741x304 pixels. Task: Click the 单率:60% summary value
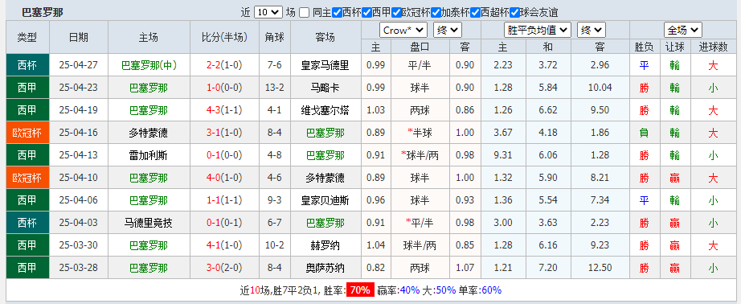point(480,290)
